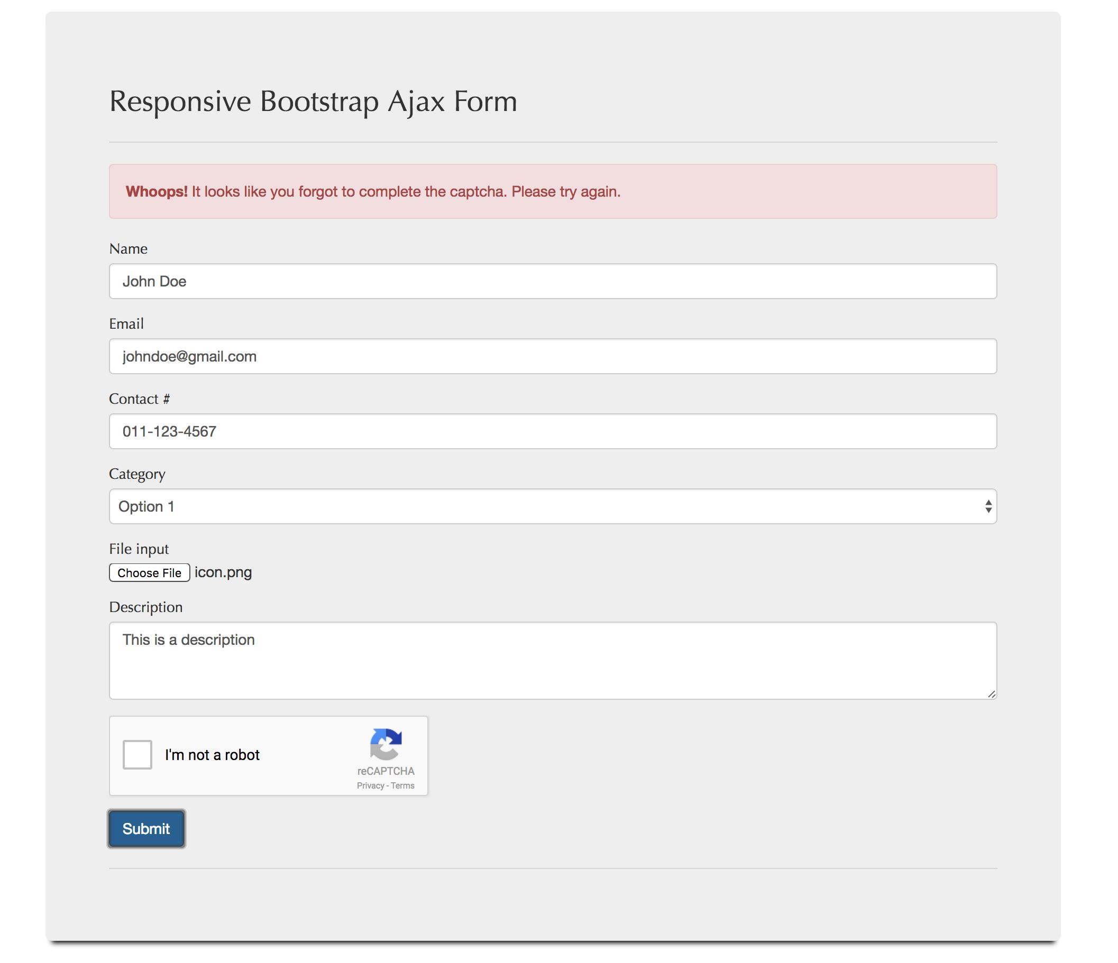
Task: Click the Contact # field with 011-123-4567
Action: (x=553, y=431)
